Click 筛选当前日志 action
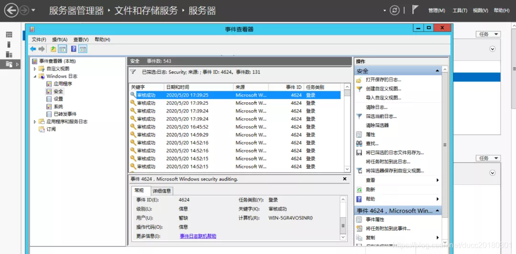 pos(381,116)
